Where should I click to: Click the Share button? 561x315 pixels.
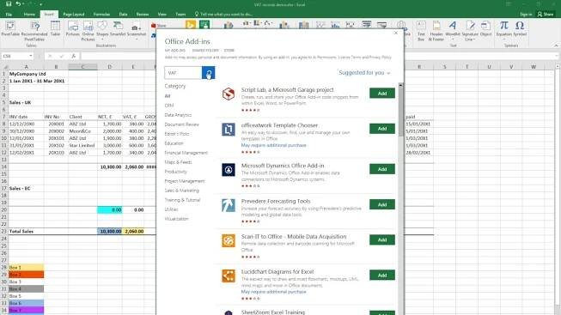tap(546, 15)
